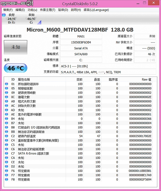Click the 最差 column header

(x=92, y=79)
